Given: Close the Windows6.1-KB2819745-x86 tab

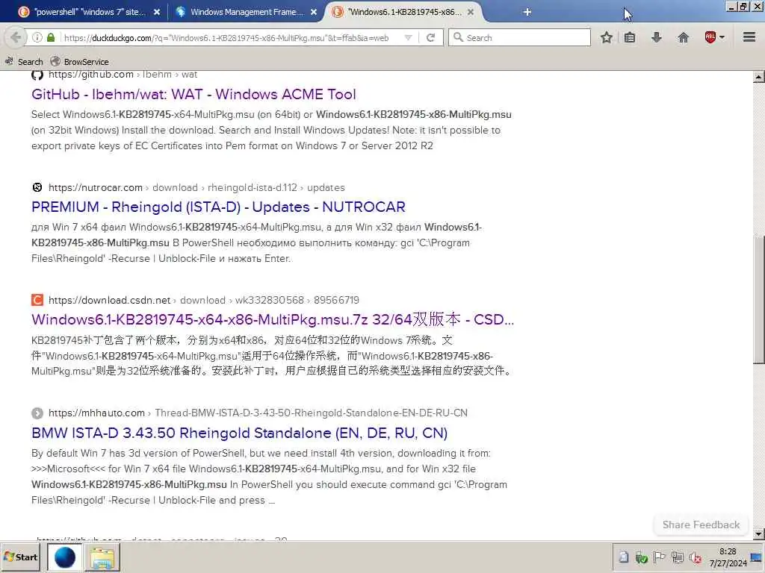Looking at the screenshot, I should [x=471, y=12].
